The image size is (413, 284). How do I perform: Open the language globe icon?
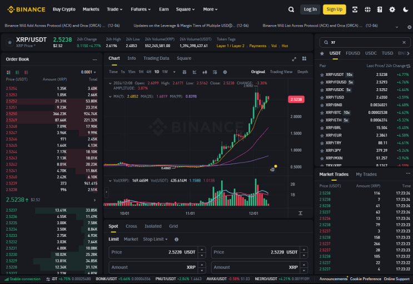coord(367,9)
